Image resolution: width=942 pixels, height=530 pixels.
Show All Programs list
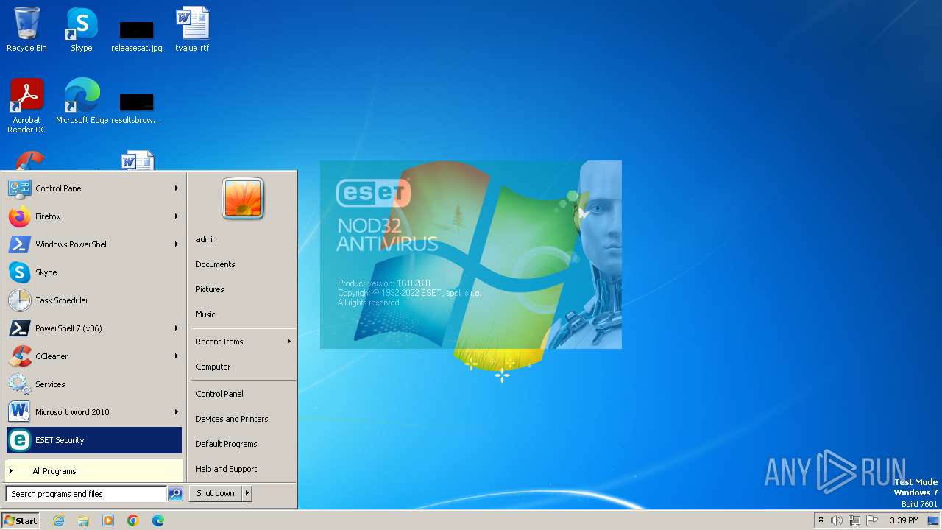(94, 471)
